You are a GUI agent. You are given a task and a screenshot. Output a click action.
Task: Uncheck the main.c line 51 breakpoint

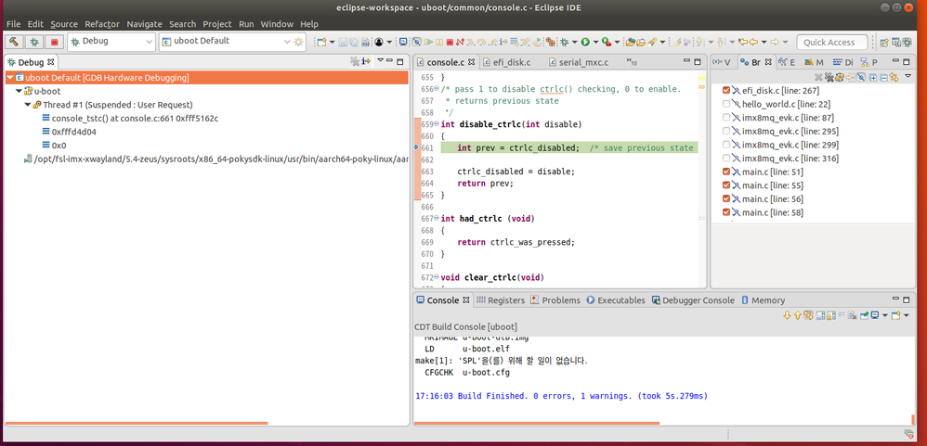coord(726,172)
